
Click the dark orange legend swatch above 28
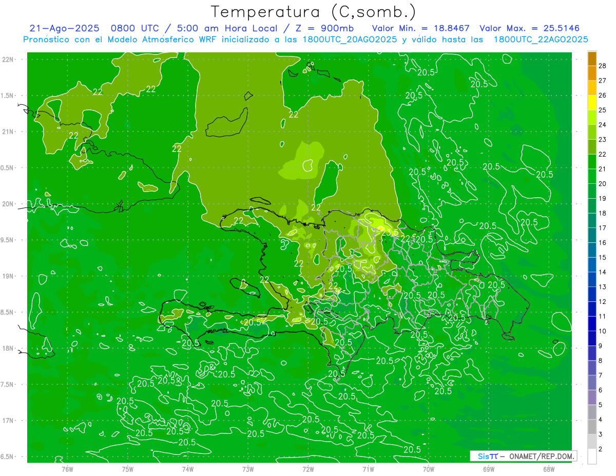(x=592, y=59)
